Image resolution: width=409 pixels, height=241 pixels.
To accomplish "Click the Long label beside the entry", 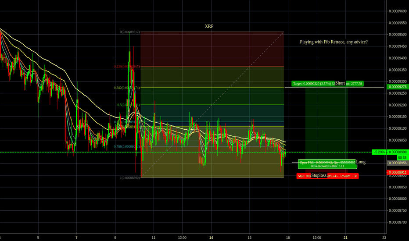I will [361, 162].
